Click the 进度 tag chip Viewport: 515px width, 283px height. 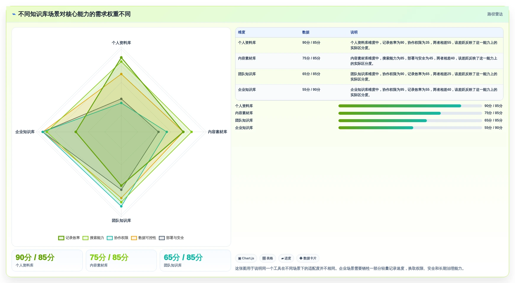pos(286,258)
